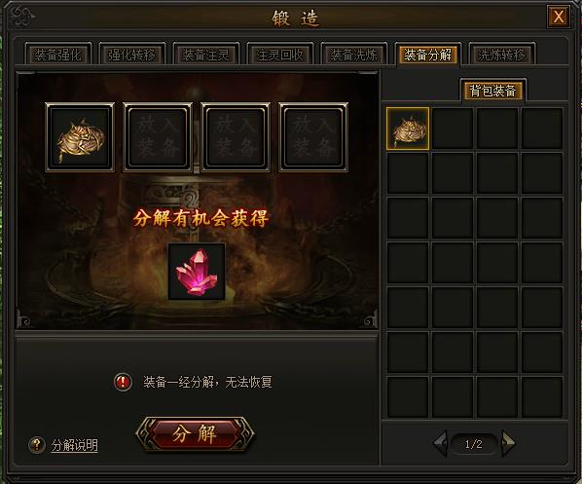Viewport: 582px width, 484px height.
Task: Click the question mark help icon
Action: (37, 444)
